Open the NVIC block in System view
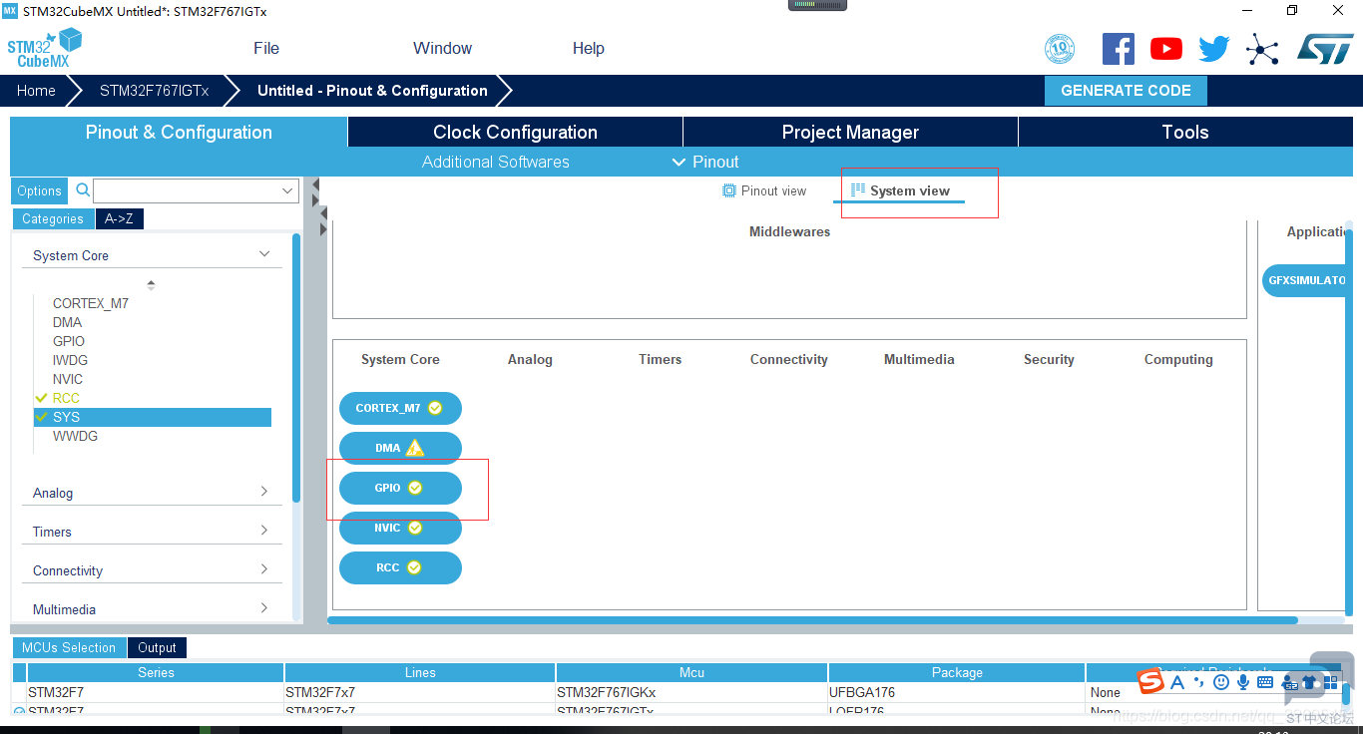This screenshot has height=734, width=1363. (x=400, y=528)
